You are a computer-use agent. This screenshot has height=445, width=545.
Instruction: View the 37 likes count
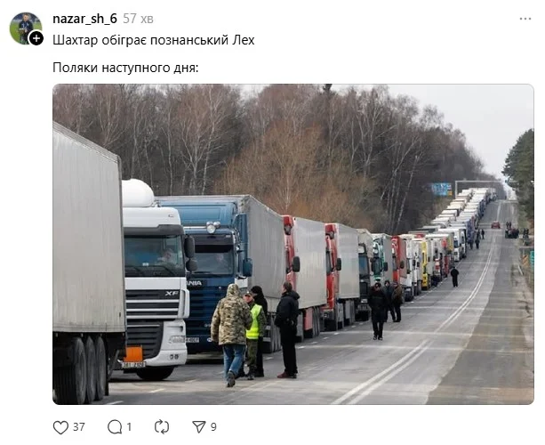(x=79, y=427)
